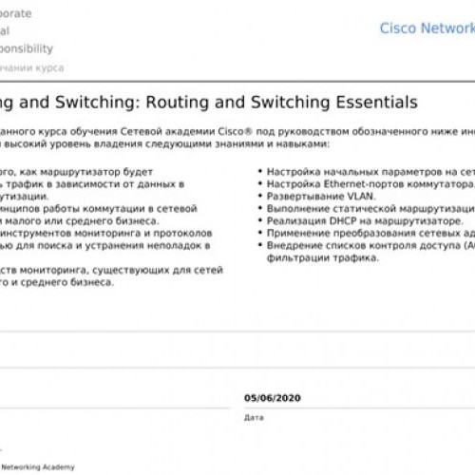Select the Внедрение списков контроля доступа bullet
This screenshot has height=475, width=475.
coord(370,245)
